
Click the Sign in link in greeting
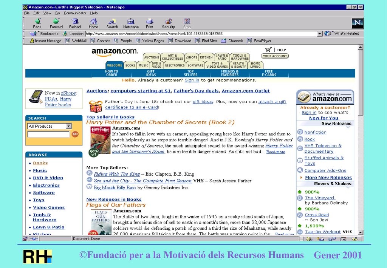click(192, 80)
